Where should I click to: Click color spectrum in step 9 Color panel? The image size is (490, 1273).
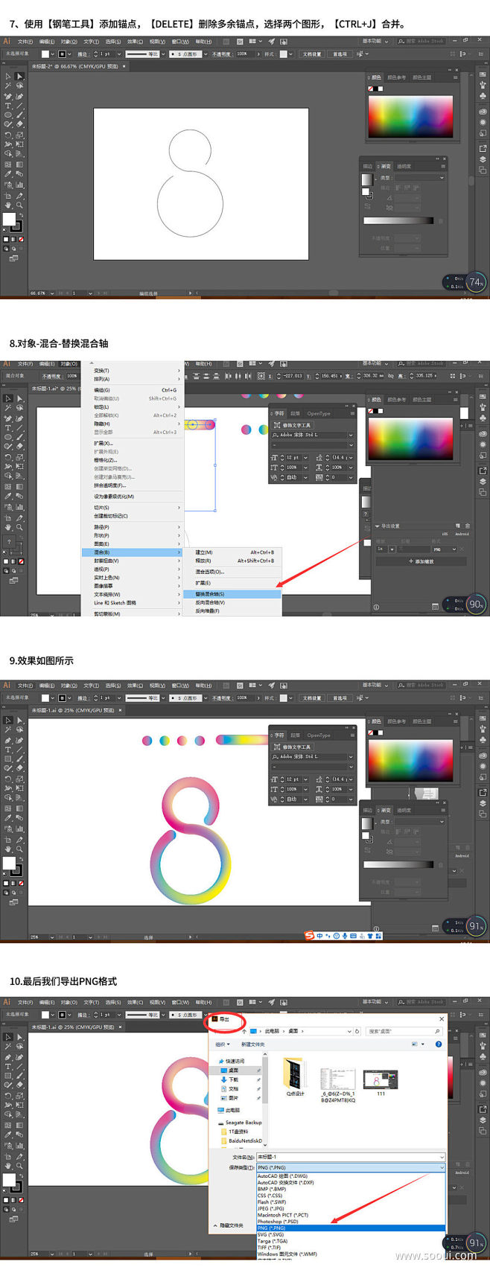[410, 759]
